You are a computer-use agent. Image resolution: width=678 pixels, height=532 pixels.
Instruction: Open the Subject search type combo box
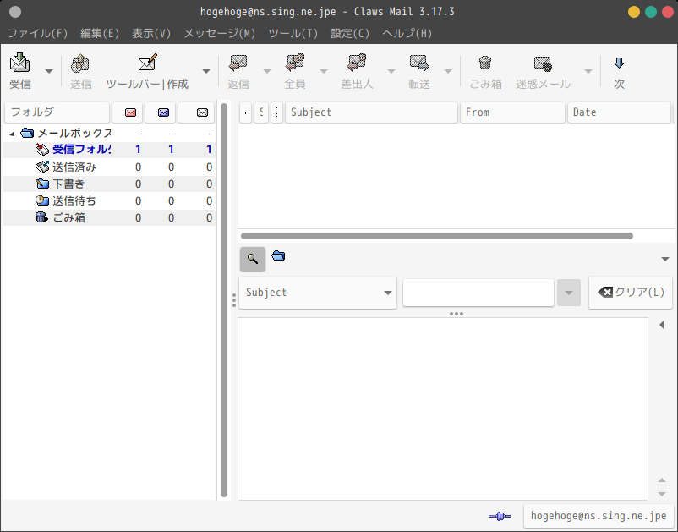318,293
